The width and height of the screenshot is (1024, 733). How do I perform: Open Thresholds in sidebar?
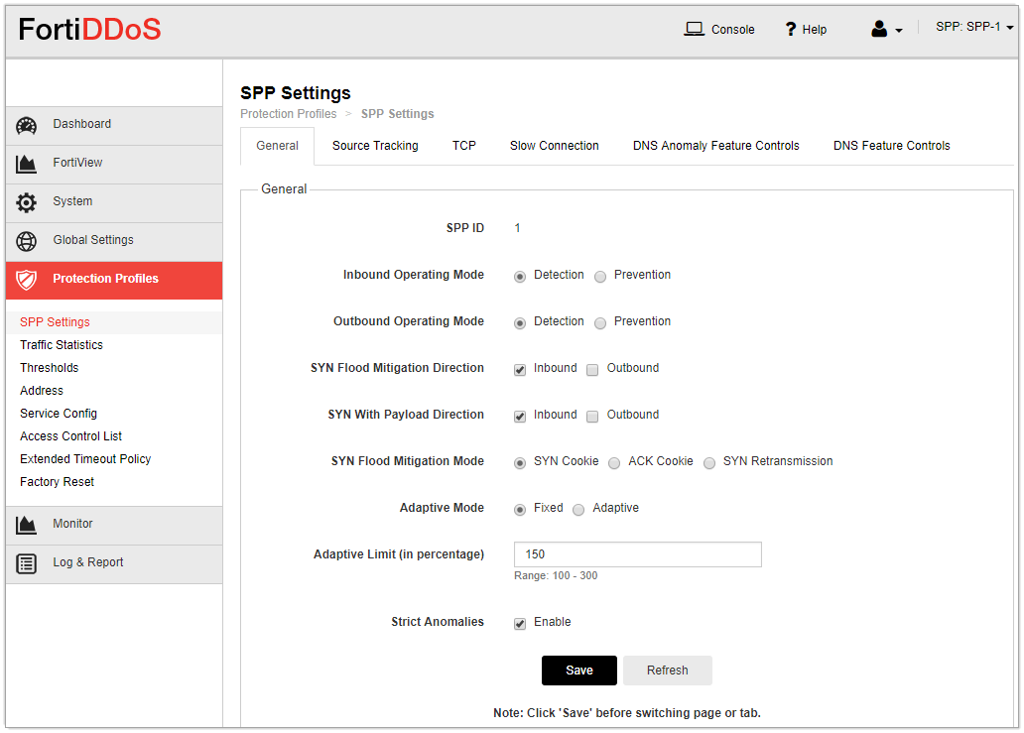tap(49, 367)
